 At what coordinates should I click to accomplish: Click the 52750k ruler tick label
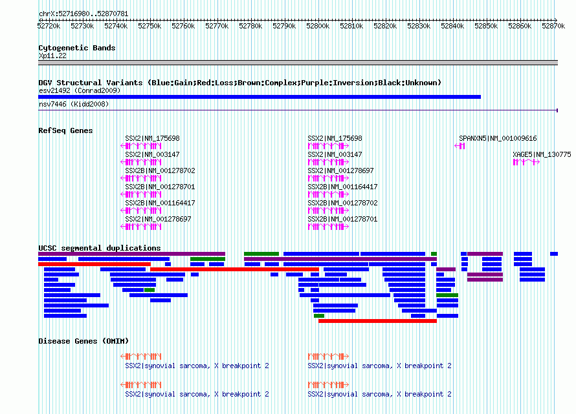150,26
